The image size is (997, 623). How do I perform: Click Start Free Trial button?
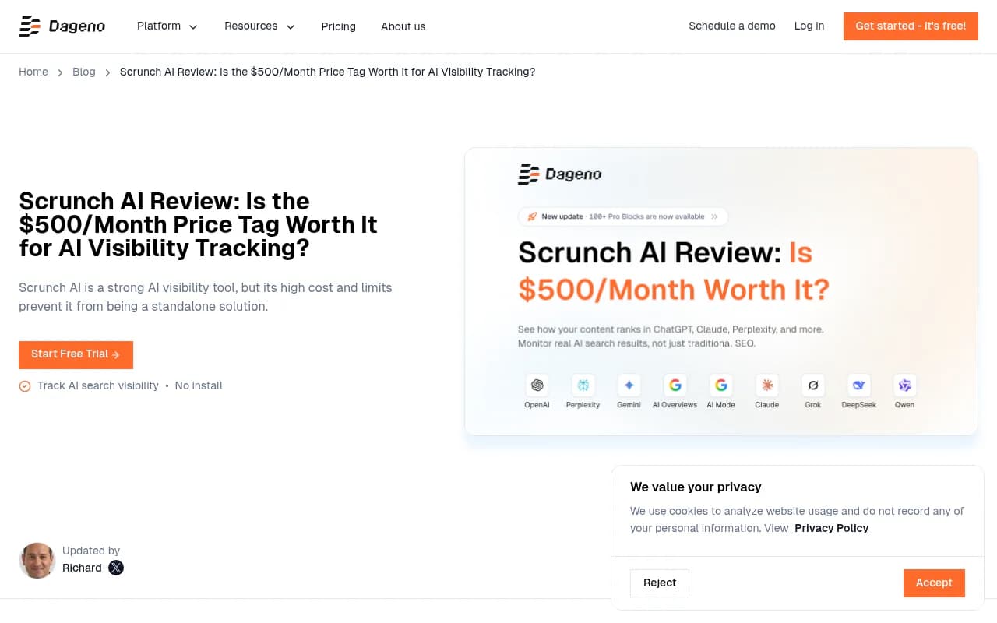tap(76, 354)
